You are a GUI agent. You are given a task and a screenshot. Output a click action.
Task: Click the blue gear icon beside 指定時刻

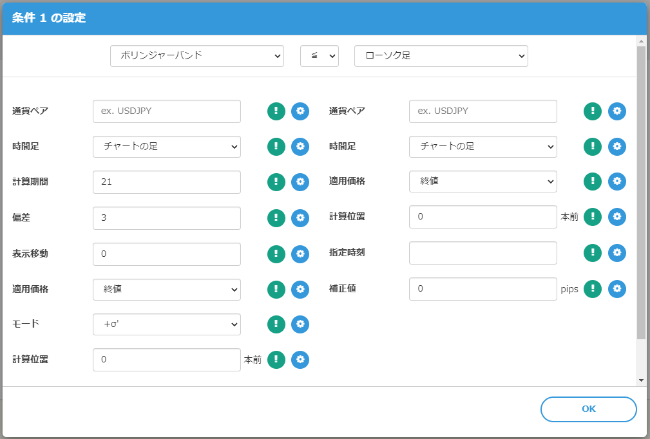pos(617,253)
